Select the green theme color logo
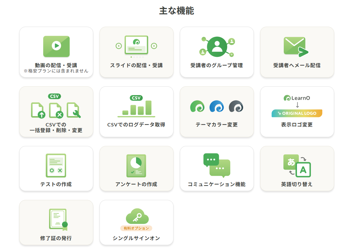Viewport: 348px width, 252px height. point(197,107)
